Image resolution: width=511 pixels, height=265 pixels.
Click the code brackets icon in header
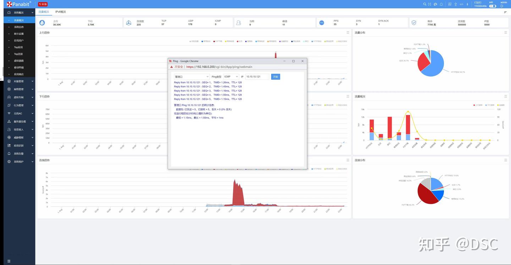461,4
